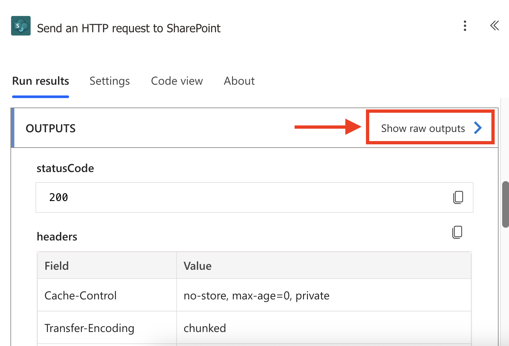This screenshot has width=509, height=346.
Task: Click the Show raw outputs chevron arrow
Action: (x=478, y=128)
